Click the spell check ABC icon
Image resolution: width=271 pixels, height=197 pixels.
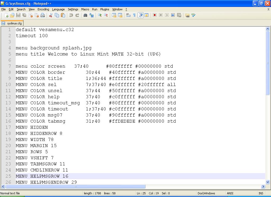click(x=193, y=15)
